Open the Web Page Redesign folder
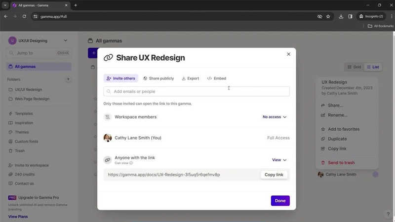 pyautogui.click(x=32, y=99)
